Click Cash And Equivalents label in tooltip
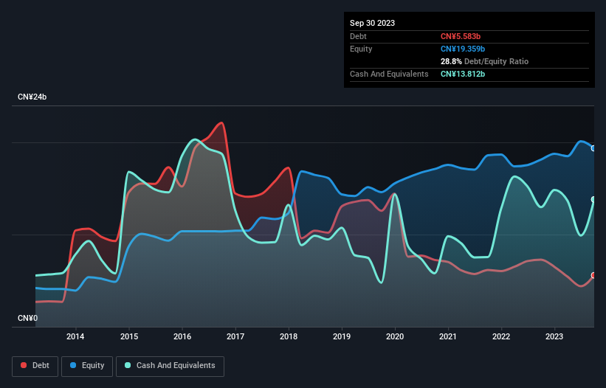 pos(389,74)
